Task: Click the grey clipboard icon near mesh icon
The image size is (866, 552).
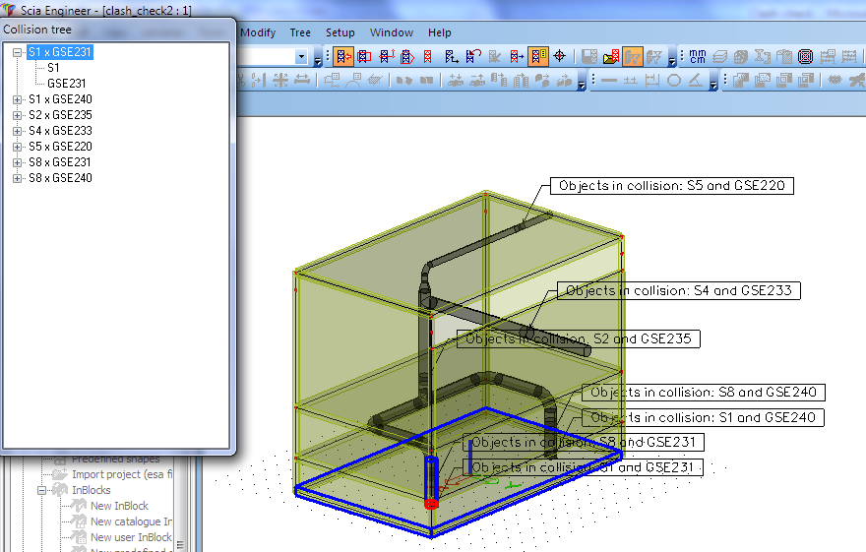Action: pos(784,56)
